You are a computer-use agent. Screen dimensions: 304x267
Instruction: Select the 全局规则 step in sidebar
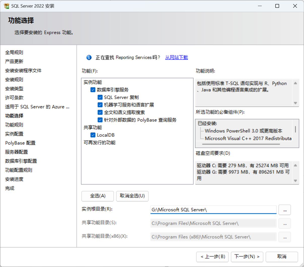[x=14, y=52]
